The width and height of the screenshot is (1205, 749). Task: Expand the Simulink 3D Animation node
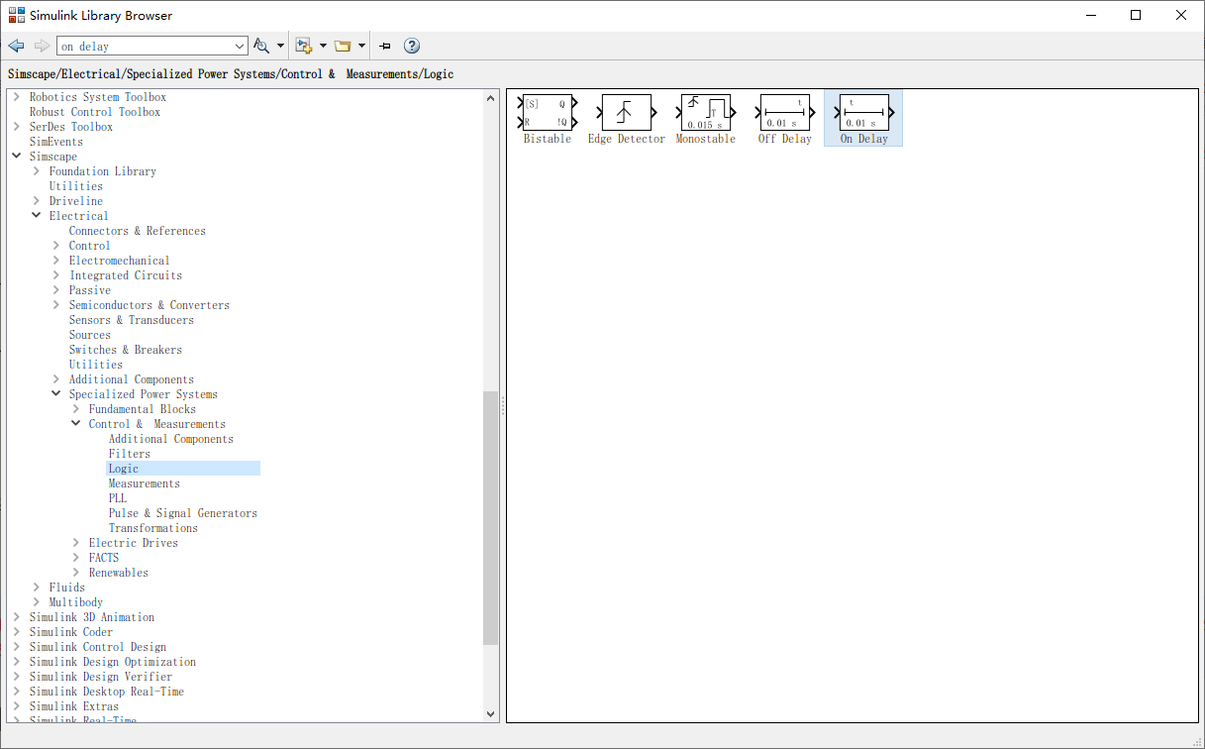point(17,617)
